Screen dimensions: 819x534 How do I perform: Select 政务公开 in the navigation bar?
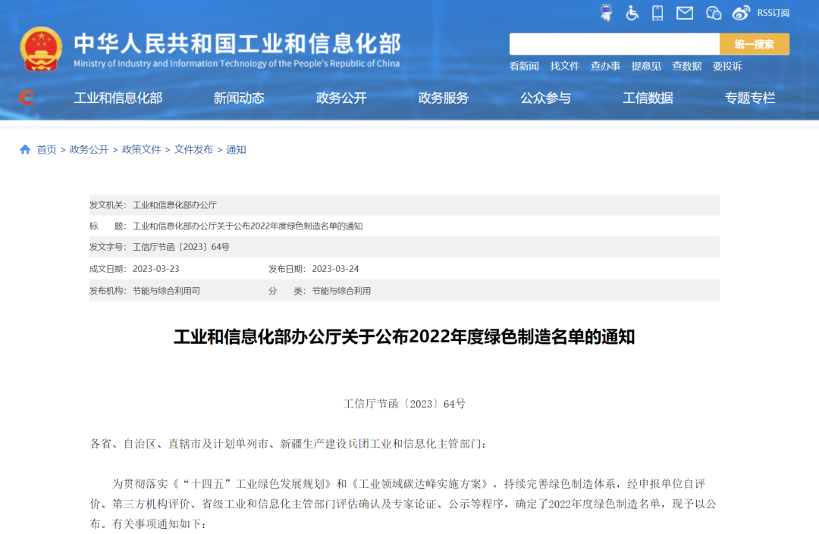click(341, 98)
